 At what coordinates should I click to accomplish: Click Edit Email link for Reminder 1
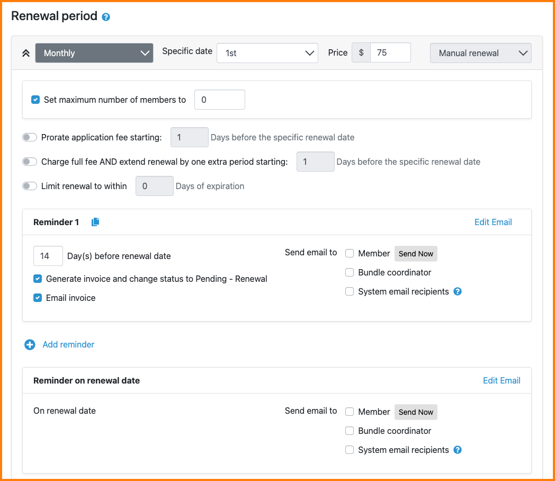click(x=493, y=222)
